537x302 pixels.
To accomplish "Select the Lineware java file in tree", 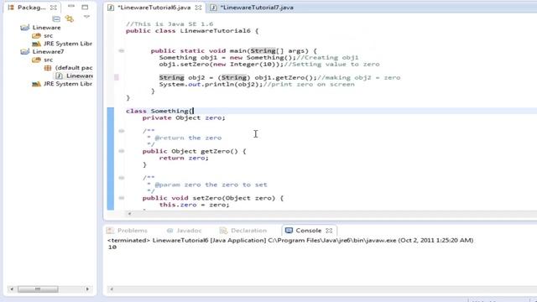I will click(x=80, y=75).
